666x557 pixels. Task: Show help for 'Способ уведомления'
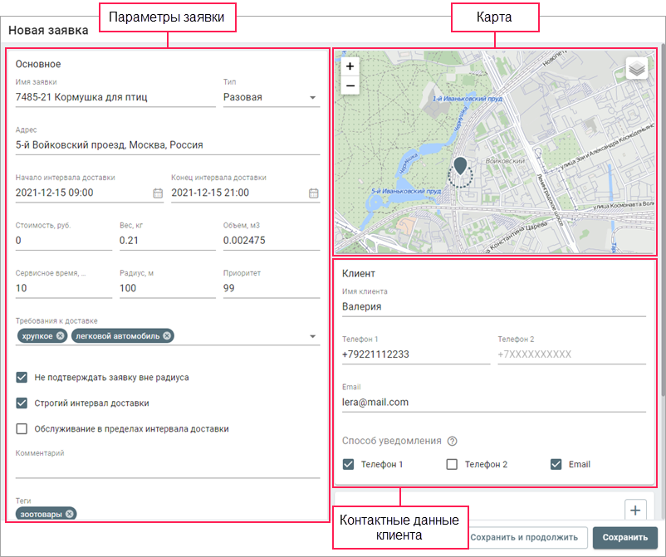click(x=453, y=442)
